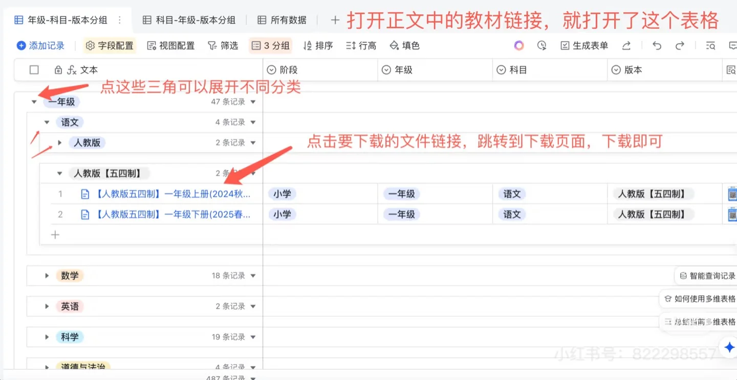This screenshot has width=737, height=380.
Task: Tick the select-all checkbox in header
Action: (34, 70)
